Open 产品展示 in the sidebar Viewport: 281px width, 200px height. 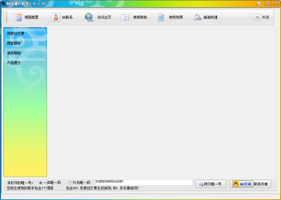click(25, 63)
